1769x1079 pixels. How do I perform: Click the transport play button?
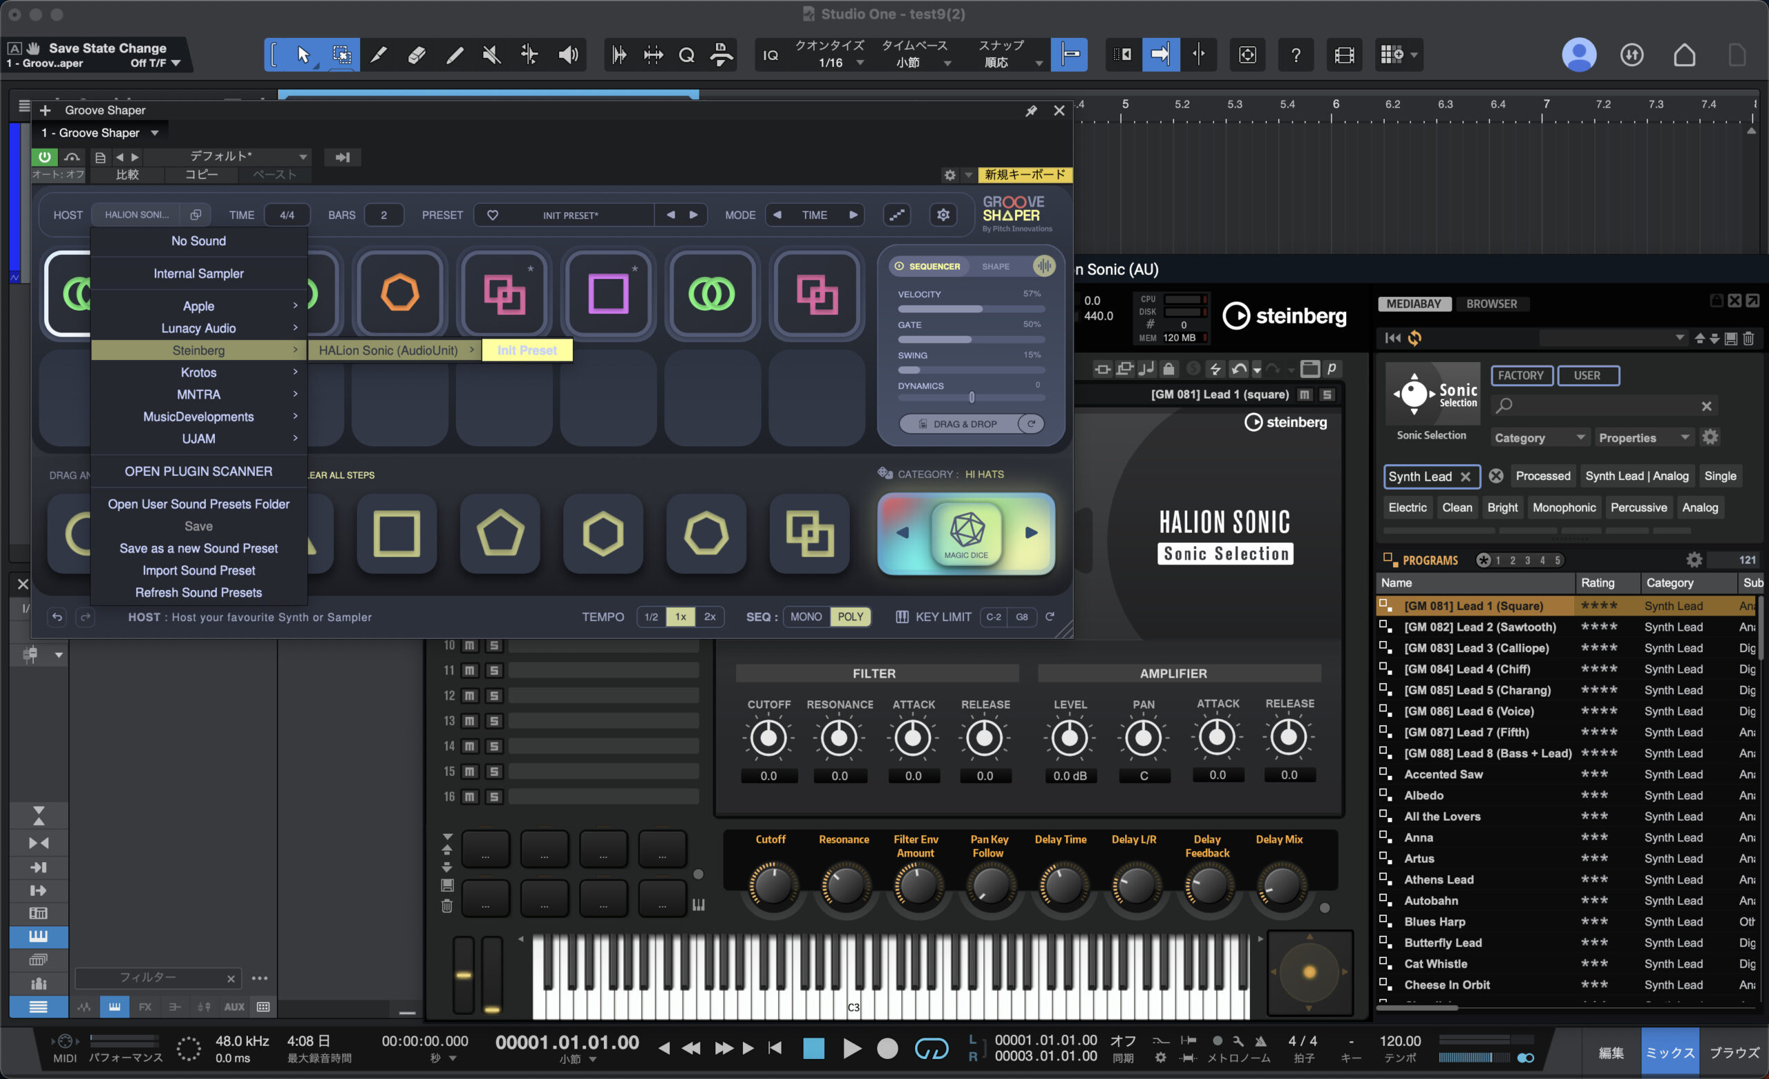(x=851, y=1049)
